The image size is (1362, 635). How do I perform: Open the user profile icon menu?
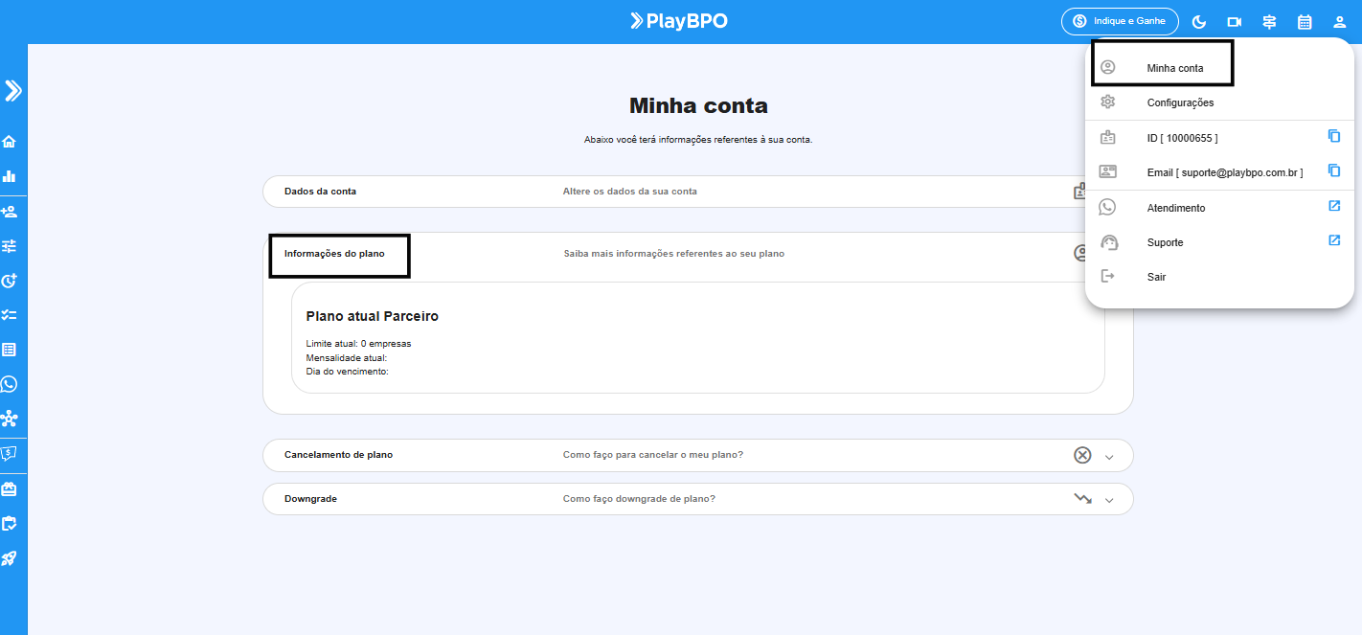click(x=1339, y=22)
